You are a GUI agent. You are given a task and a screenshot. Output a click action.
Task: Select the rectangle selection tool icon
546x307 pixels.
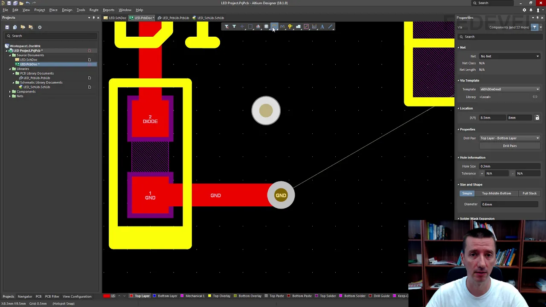coord(250,27)
